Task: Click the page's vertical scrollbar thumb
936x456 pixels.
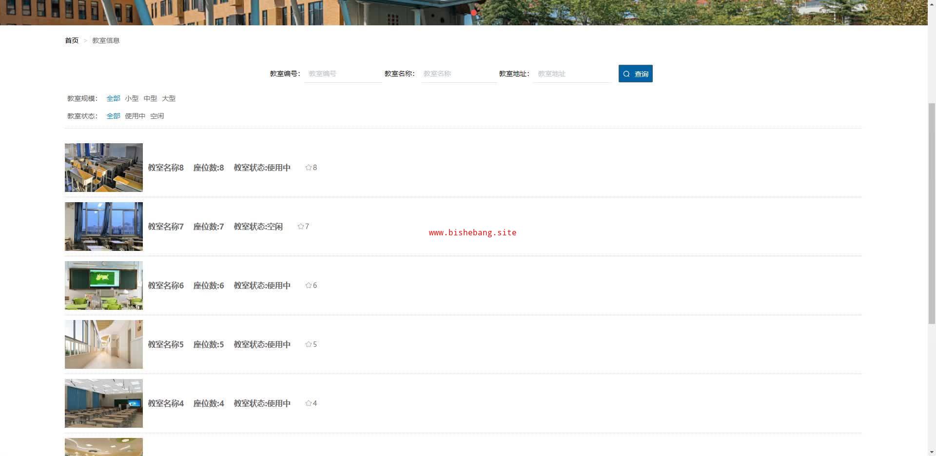Action: click(932, 213)
